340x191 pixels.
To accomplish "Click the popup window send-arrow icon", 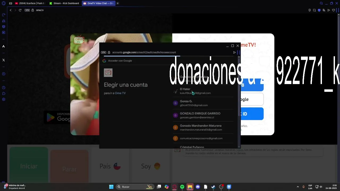I will 234,53.
